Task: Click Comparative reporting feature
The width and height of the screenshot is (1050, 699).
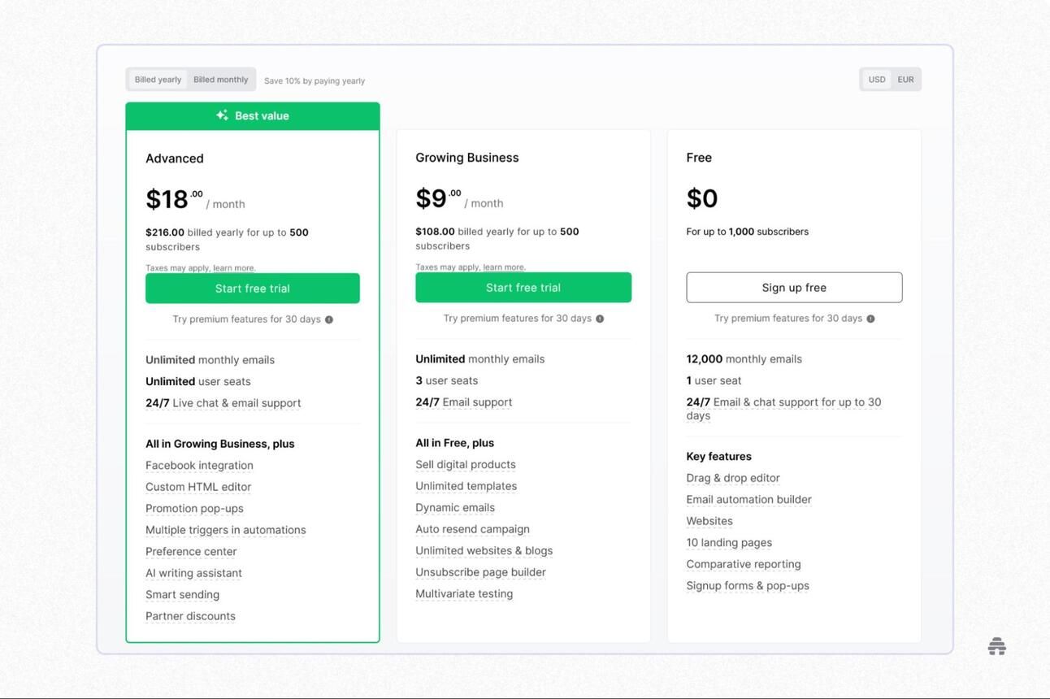Action: point(744,564)
